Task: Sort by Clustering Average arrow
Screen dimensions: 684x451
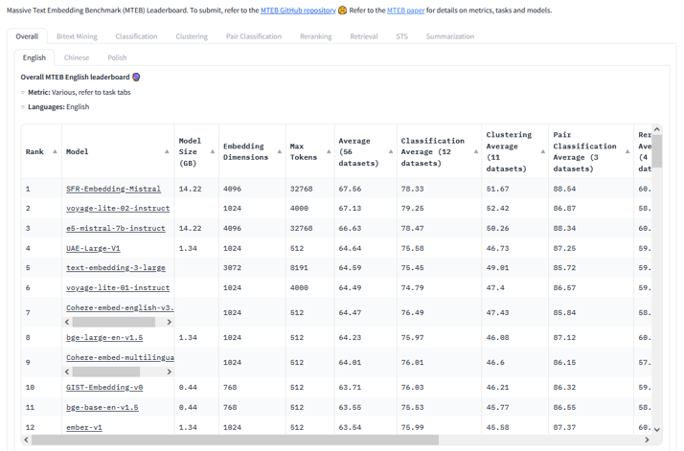Action: [542, 151]
